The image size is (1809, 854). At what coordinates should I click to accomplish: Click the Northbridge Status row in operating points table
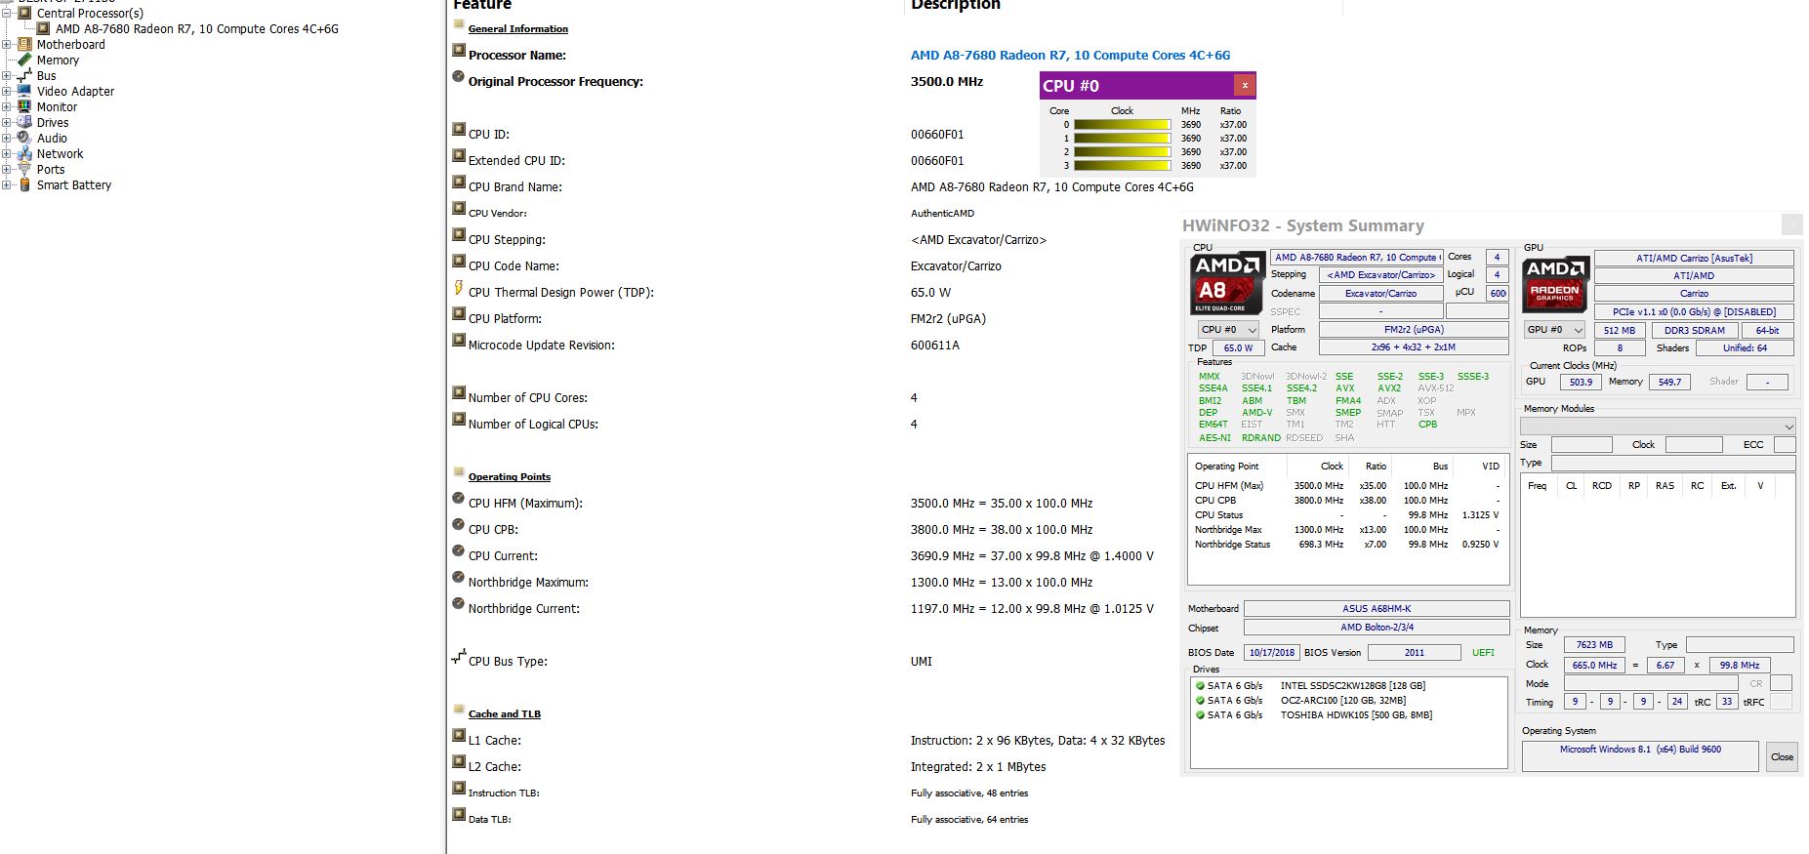pyautogui.click(x=1347, y=545)
